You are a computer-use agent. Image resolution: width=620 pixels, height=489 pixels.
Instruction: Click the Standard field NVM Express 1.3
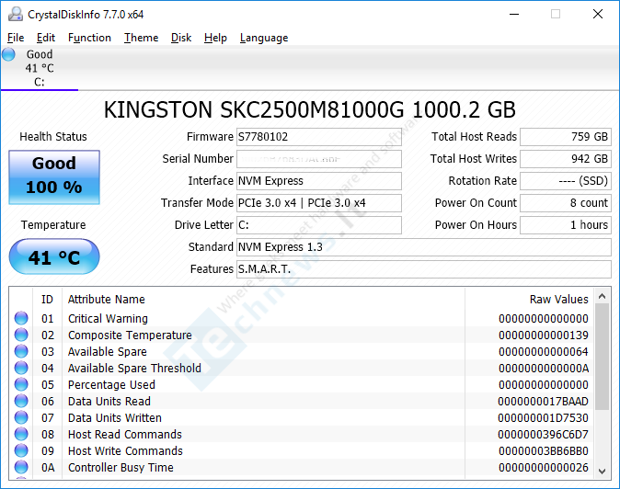pyautogui.click(x=424, y=247)
